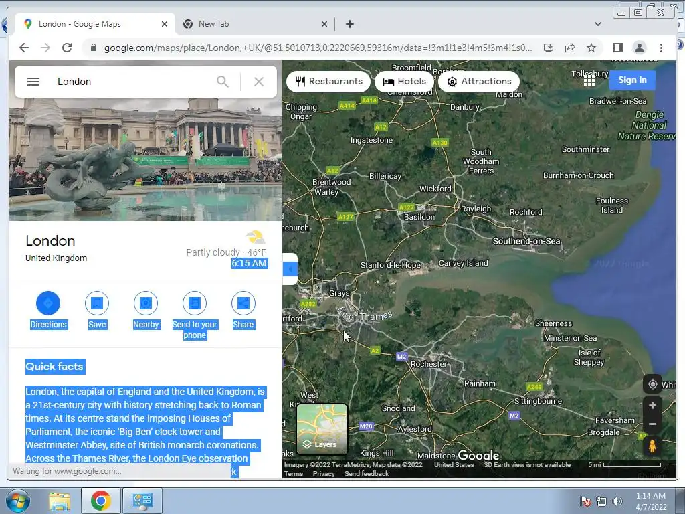The height and width of the screenshot is (514, 685).
Task: Open the Google apps grid
Action: pyautogui.click(x=589, y=80)
